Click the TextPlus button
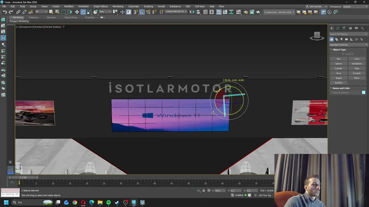Image resolution: width=369 pixels, height=207 pixels. [338, 83]
